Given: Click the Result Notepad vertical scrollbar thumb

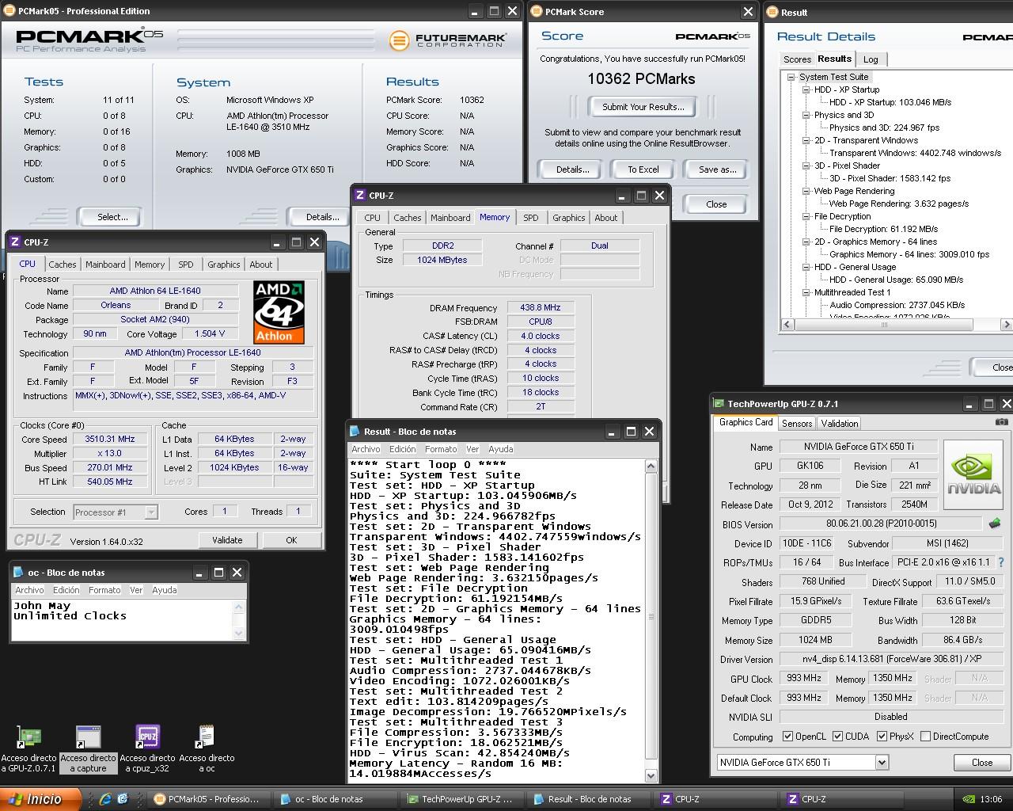Looking at the screenshot, I should point(651,616).
